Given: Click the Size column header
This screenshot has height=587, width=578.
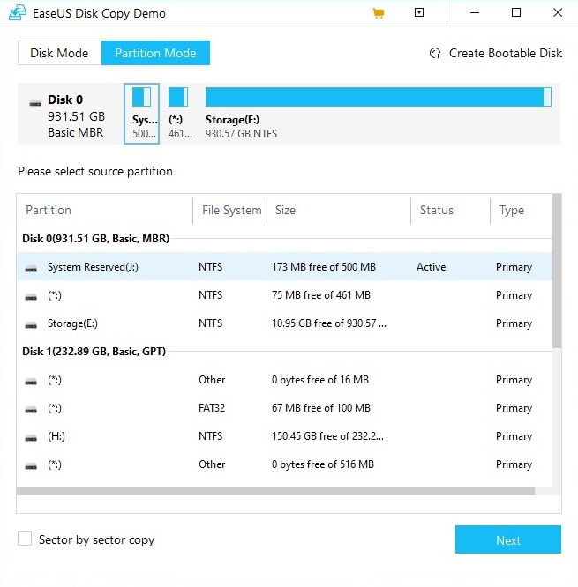Looking at the screenshot, I should [x=285, y=210].
